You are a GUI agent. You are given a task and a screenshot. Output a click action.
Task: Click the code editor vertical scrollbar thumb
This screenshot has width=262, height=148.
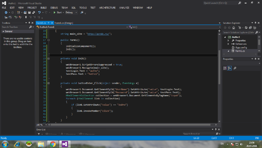(x=219, y=67)
